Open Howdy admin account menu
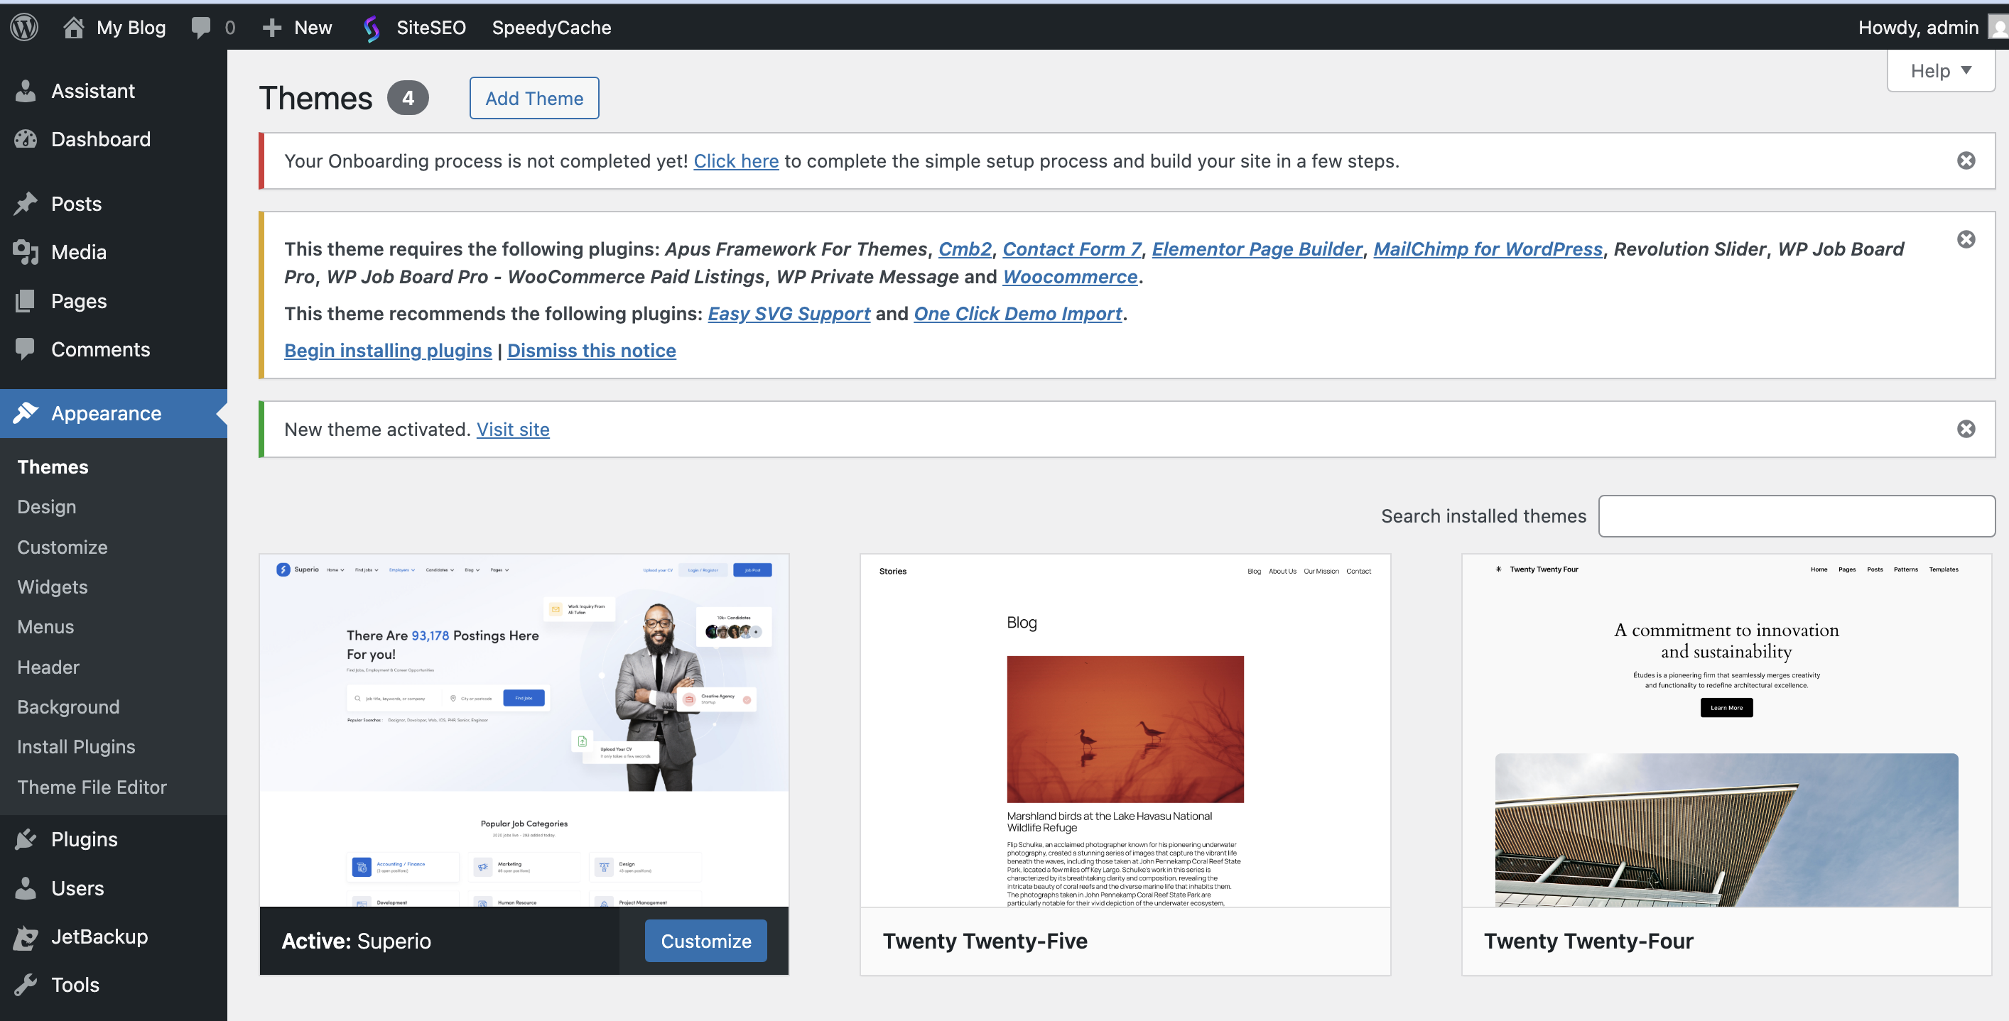 [x=1918, y=27]
